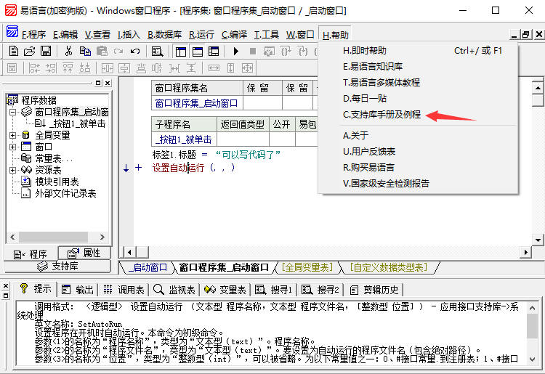Click the Align left edges icon
Viewport: 545px width, 374px height.
coord(34,68)
